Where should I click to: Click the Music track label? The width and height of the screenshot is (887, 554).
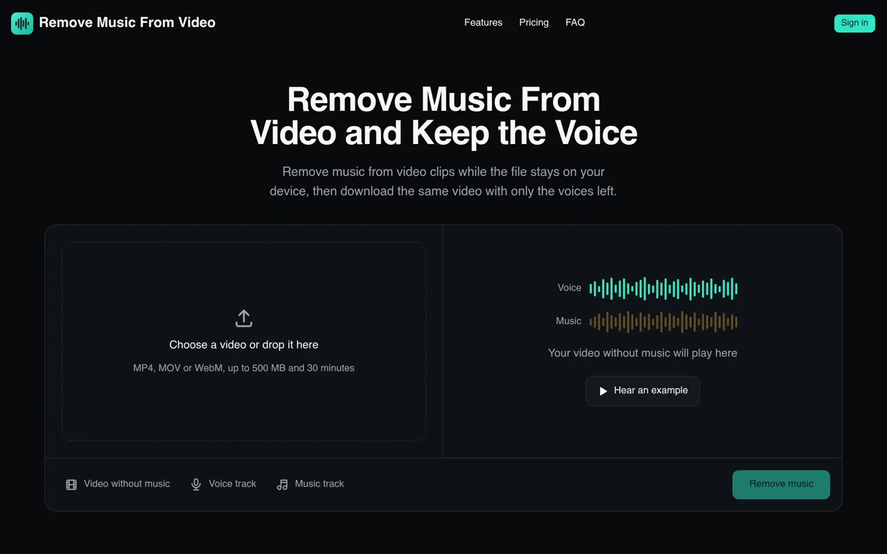(x=319, y=484)
